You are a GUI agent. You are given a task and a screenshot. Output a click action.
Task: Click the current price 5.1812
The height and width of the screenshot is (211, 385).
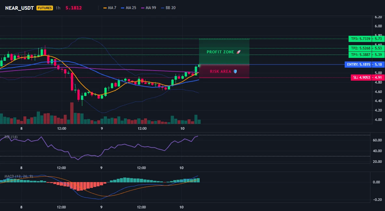[x=74, y=8]
